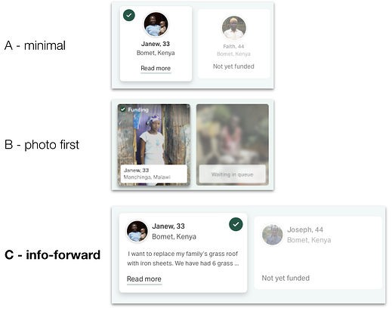Select the C - info-forward heading
The image size is (392, 311).
52,254
